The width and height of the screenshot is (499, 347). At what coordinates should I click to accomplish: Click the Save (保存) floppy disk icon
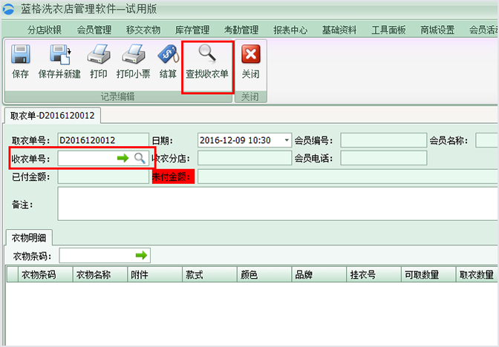point(21,54)
